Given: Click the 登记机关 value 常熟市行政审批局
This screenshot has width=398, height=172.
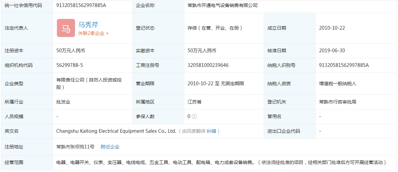Looking at the screenshot, I should [337, 102].
